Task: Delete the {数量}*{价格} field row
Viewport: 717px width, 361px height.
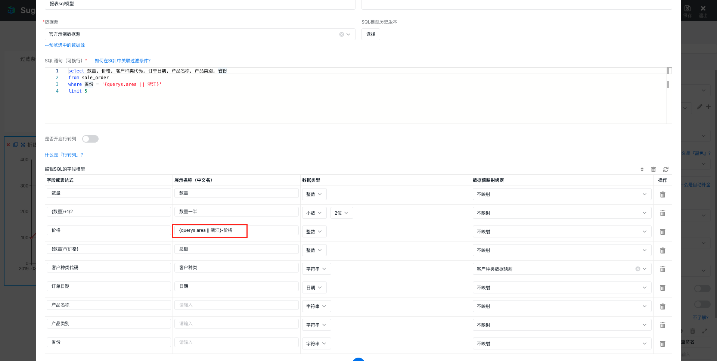Action: (x=662, y=250)
